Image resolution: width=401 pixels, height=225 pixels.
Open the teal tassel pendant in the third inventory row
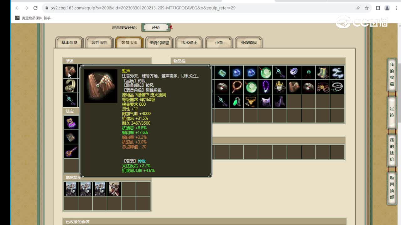pyautogui.click(x=222, y=101)
